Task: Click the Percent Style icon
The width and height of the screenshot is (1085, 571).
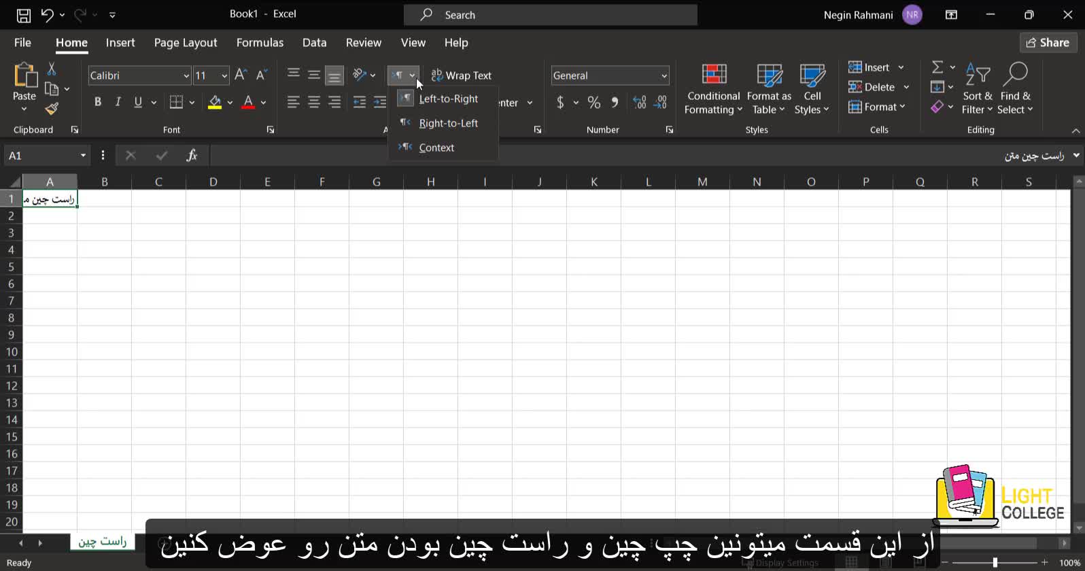Action: click(x=593, y=103)
